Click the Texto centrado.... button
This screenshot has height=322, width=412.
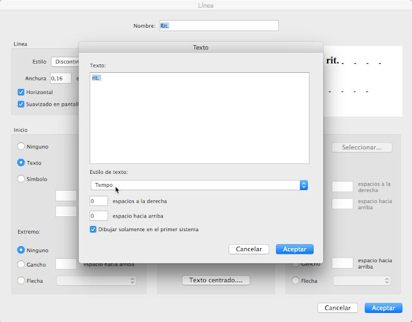pos(216,280)
